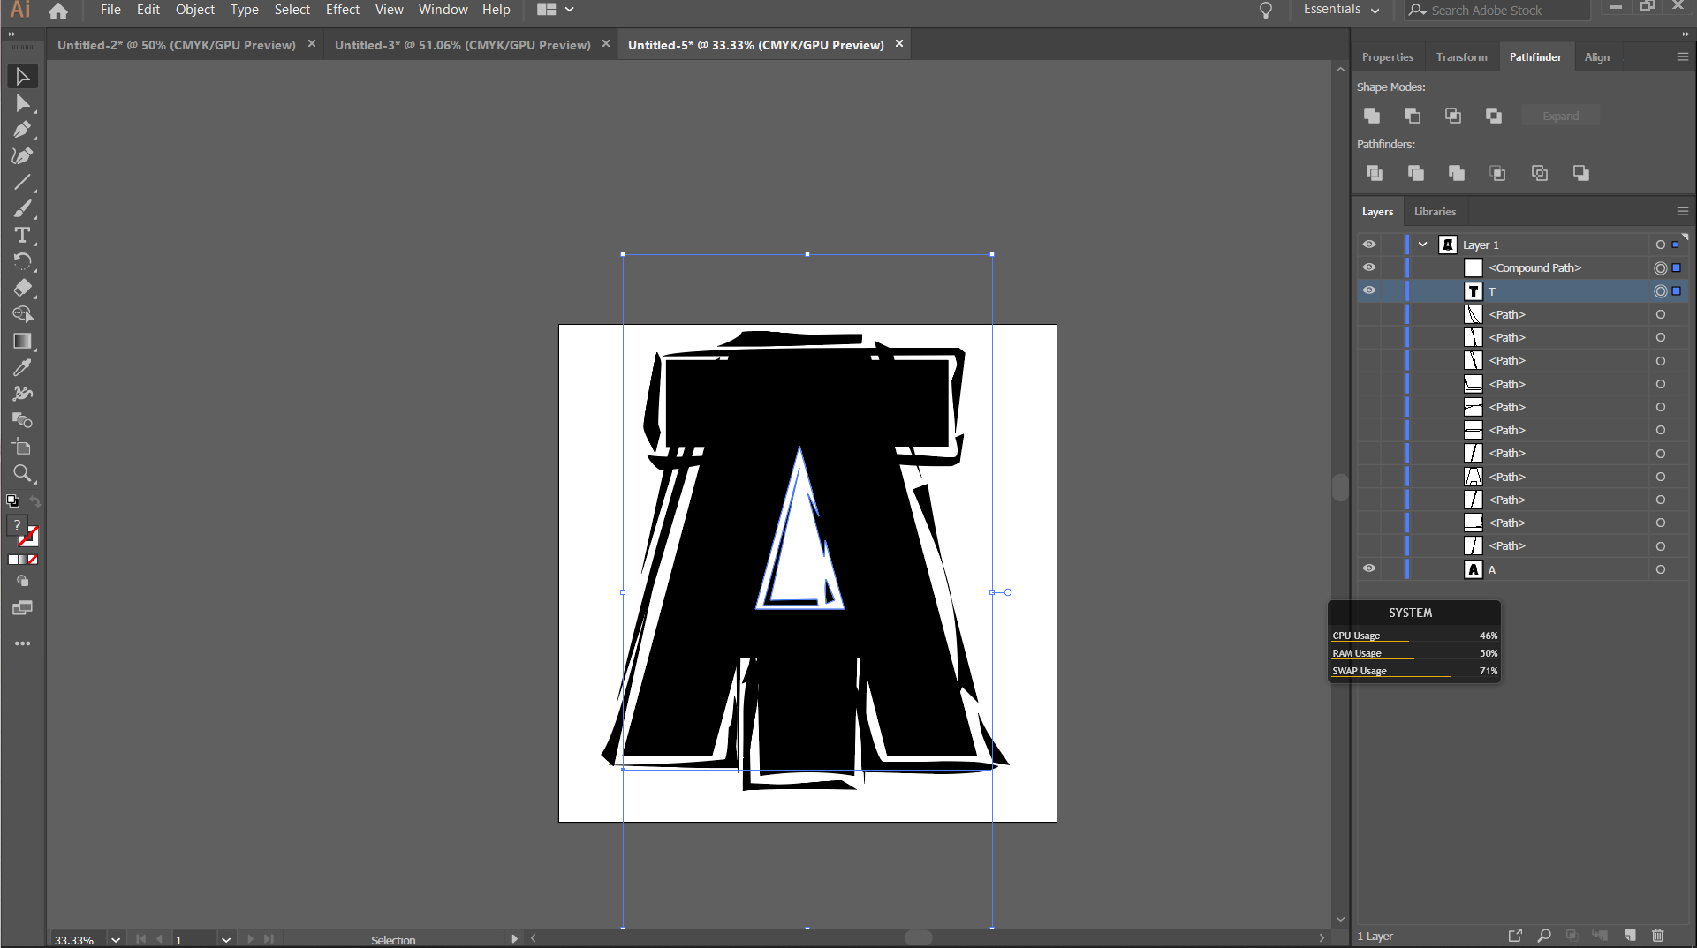1697x948 pixels.
Task: Click the Minus Front shape mode icon
Action: coord(1413,116)
